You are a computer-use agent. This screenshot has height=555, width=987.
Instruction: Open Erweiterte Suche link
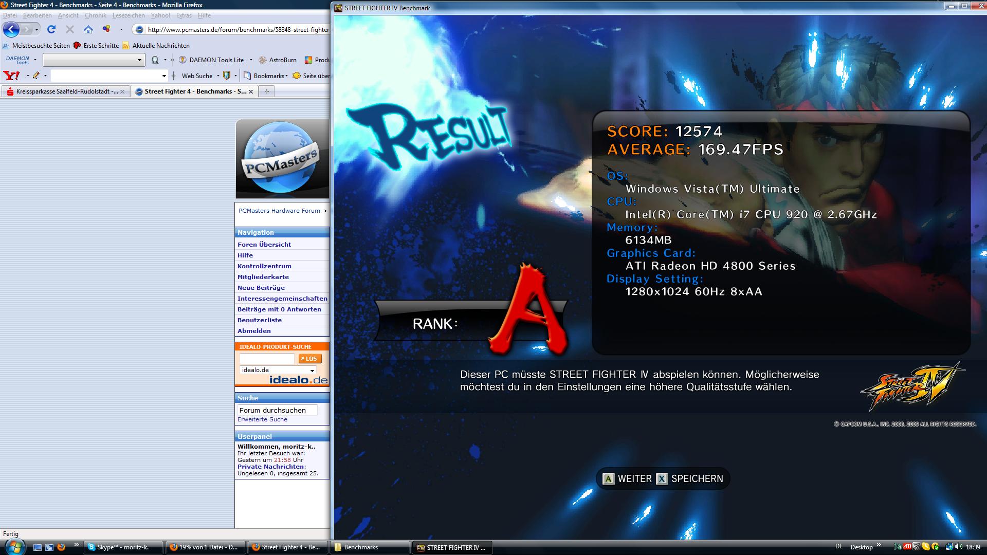click(262, 419)
